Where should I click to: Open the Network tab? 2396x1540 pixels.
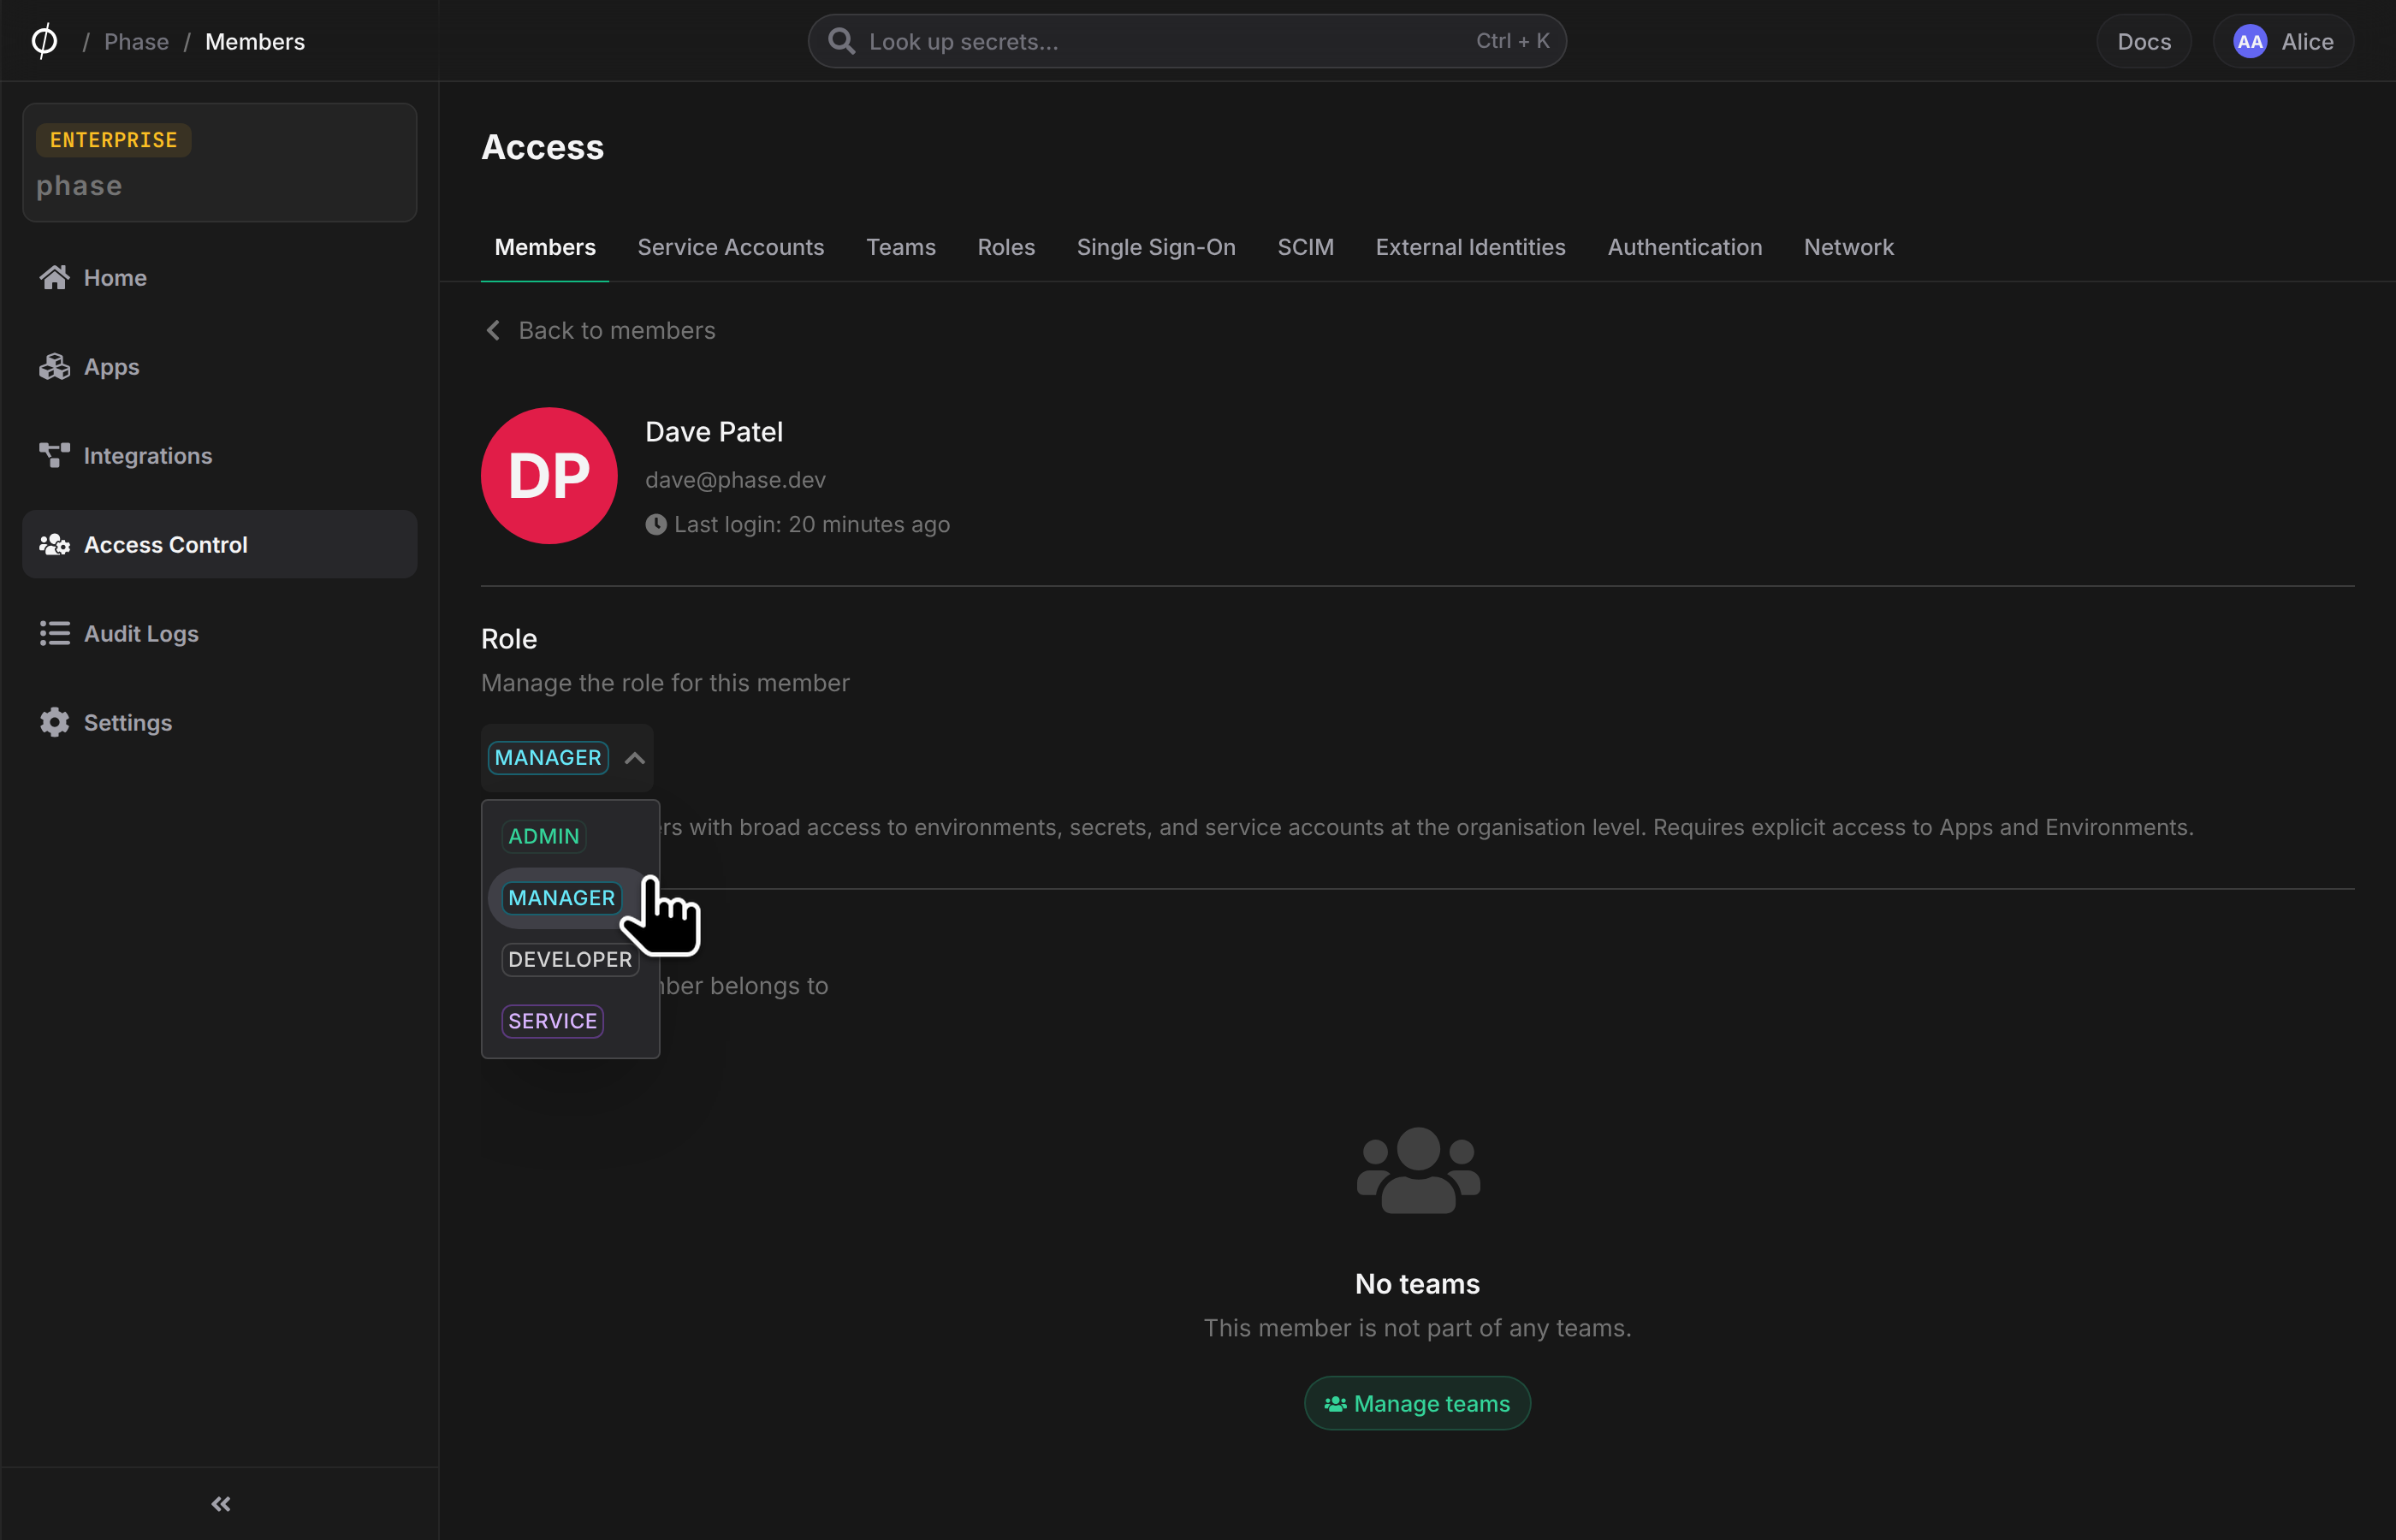[1848, 247]
